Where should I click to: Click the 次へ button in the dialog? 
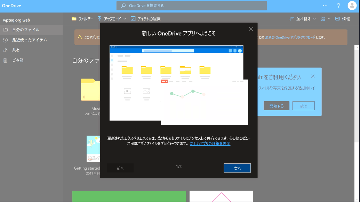pos(237,168)
